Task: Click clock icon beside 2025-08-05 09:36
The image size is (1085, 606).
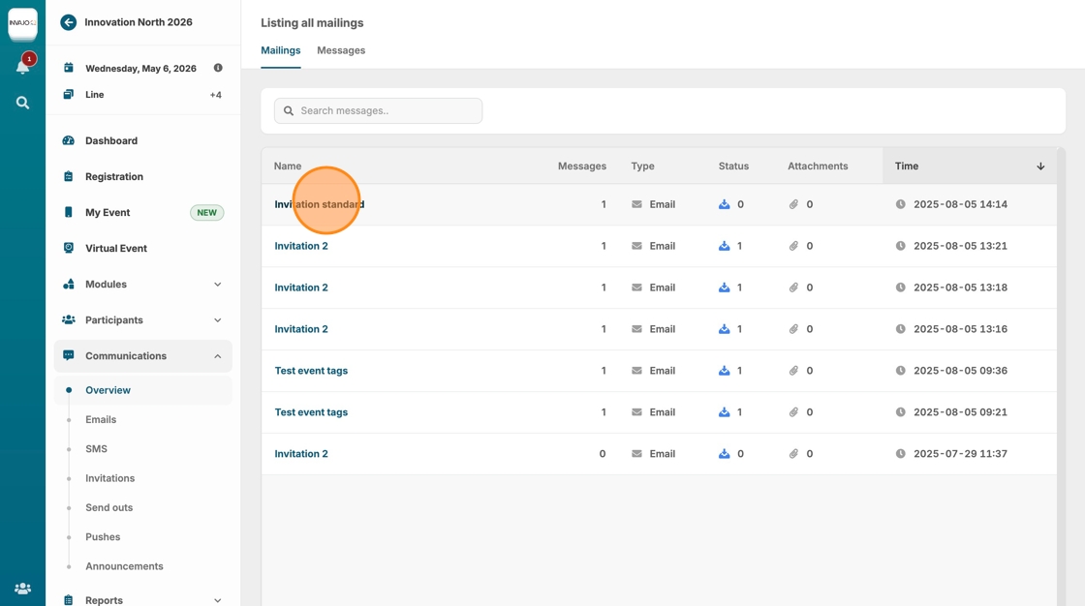Action: [900, 370]
